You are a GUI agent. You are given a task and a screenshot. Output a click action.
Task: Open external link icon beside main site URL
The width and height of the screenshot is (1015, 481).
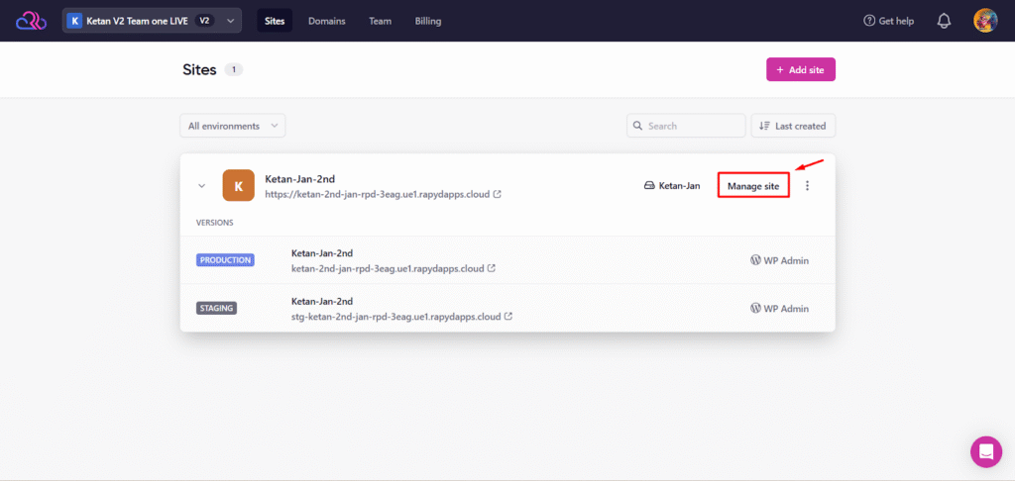(x=498, y=195)
